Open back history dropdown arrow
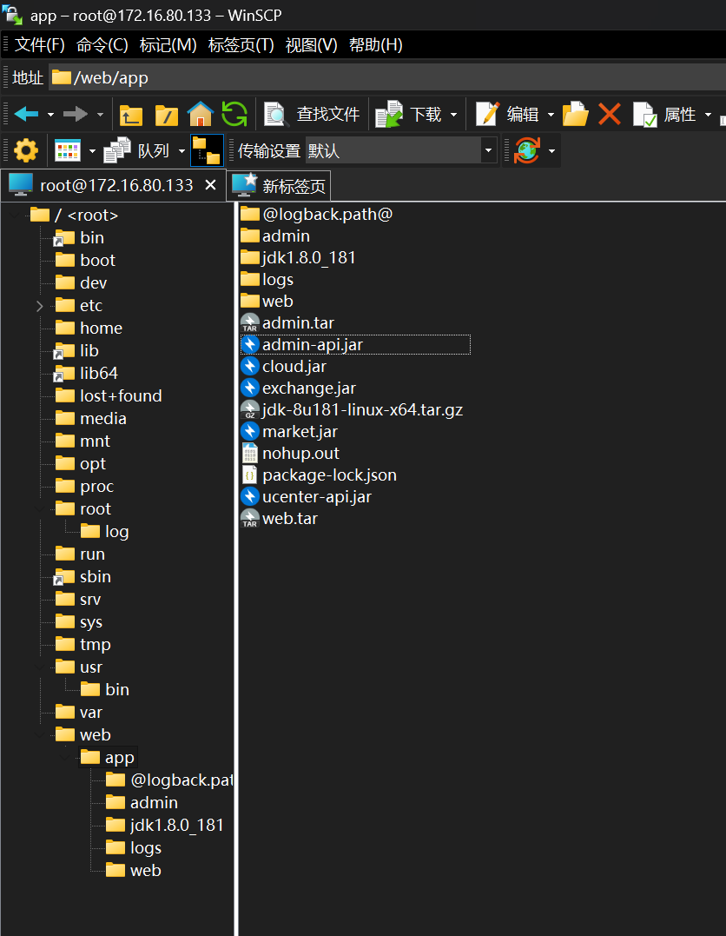Viewport: 726px width, 936px height. (x=50, y=115)
